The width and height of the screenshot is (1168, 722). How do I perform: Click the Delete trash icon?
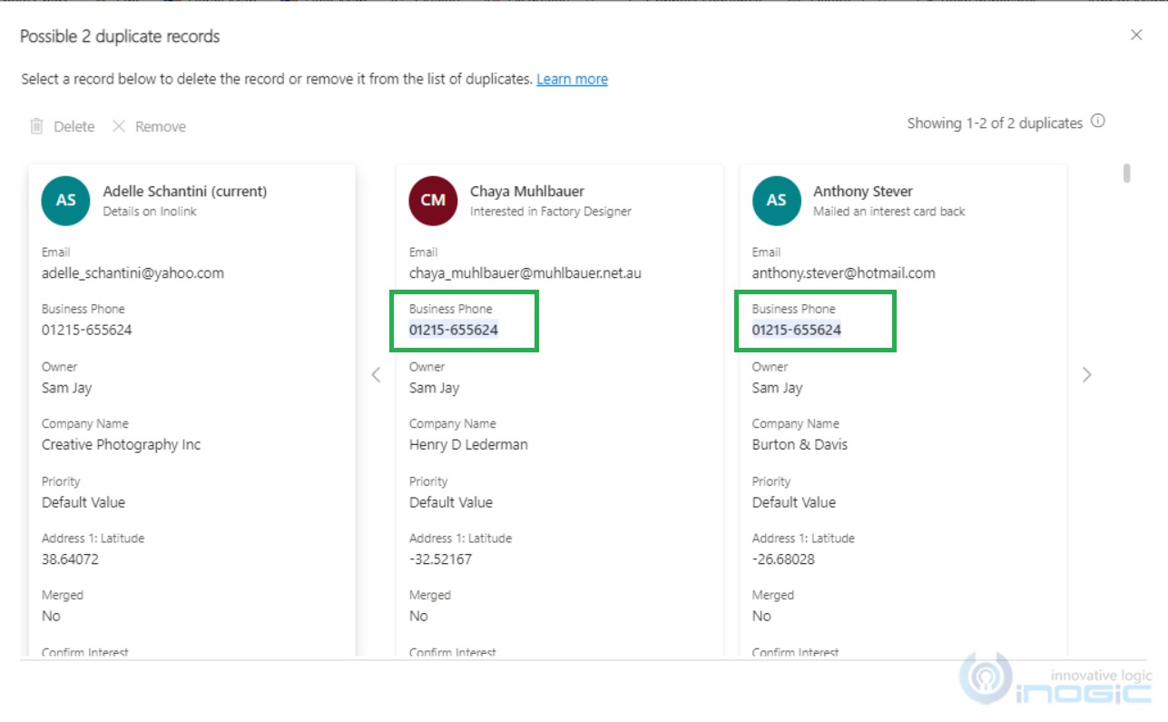[36, 126]
